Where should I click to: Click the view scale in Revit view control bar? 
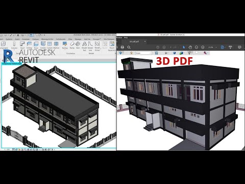tap(7, 149)
